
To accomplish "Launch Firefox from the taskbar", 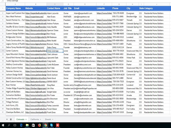I will coord(39,125).
